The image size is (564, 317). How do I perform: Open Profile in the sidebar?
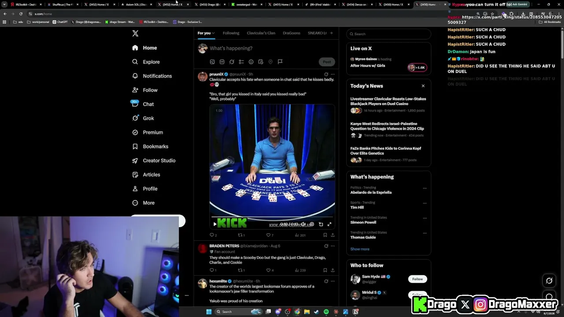[145, 188]
